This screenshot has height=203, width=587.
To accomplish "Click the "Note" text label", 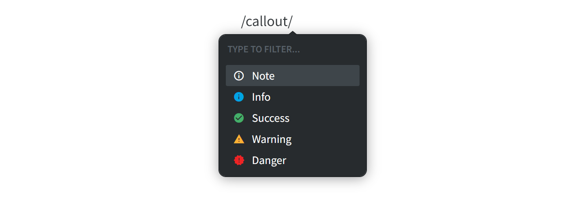I will click(263, 76).
